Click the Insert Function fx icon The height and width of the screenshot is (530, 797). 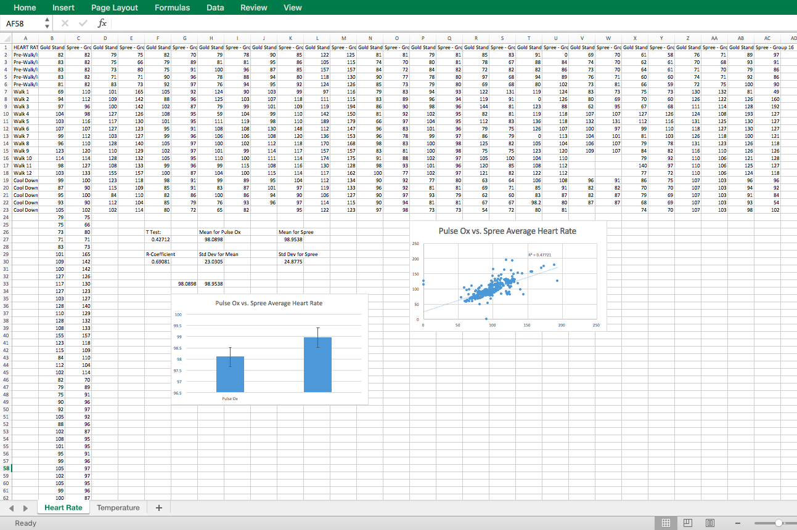pyautogui.click(x=102, y=23)
